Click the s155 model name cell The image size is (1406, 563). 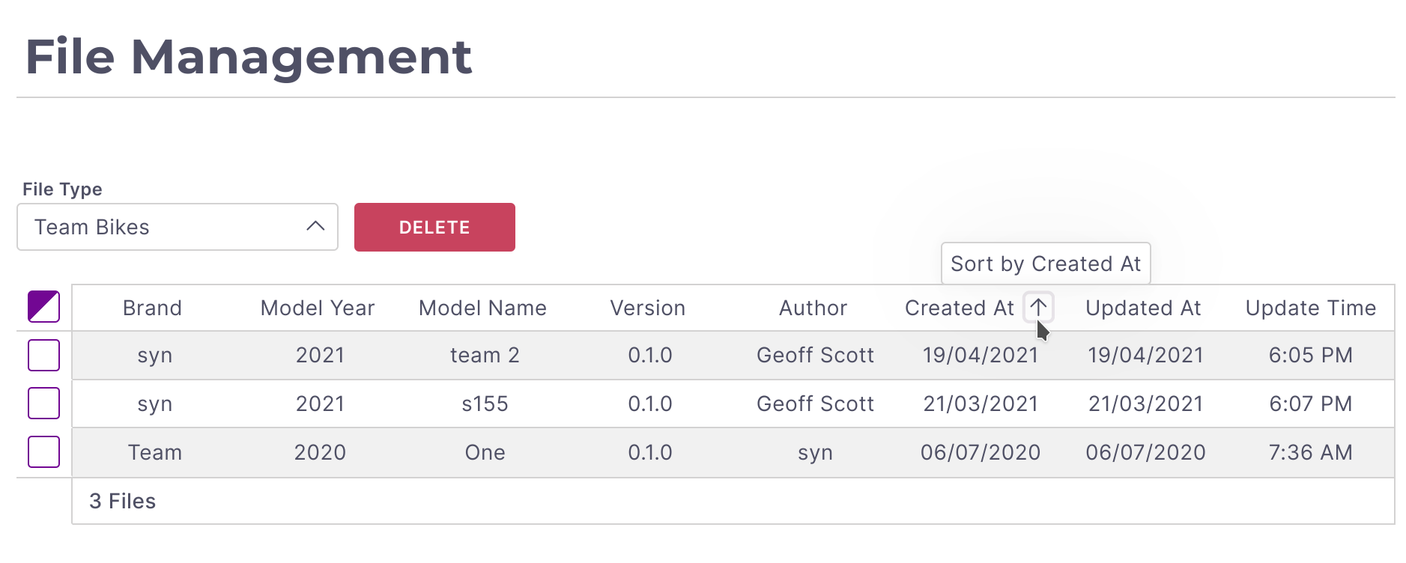[x=485, y=404]
